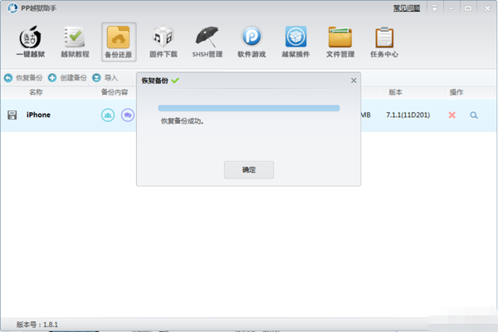Click the restore progress bar
The height and width of the screenshot is (332, 498).
pos(249,109)
